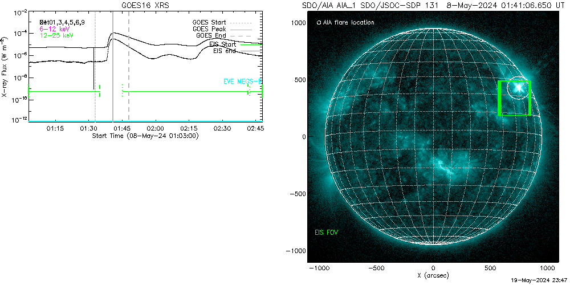This screenshot has width=570, height=285.
Task: Click the green 12-25 keV label
Action: click(56, 35)
